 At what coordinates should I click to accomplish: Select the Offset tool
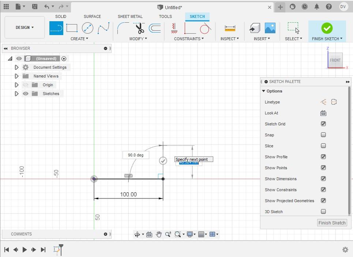coord(155,28)
